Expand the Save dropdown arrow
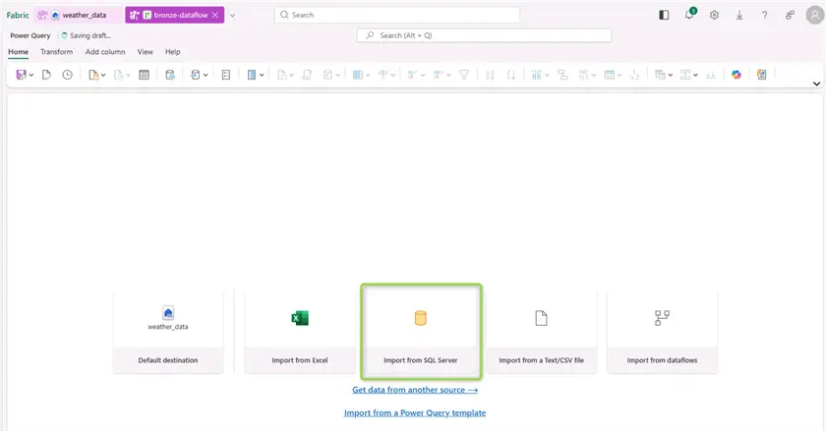826x431 pixels. [x=31, y=76]
